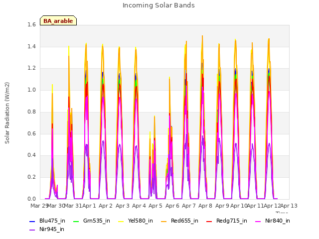Image resolution: width=319 pixels, height=239 pixels.
Task: Click the Apr 7 date tick label
Action: pyautogui.click(x=189, y=206)
